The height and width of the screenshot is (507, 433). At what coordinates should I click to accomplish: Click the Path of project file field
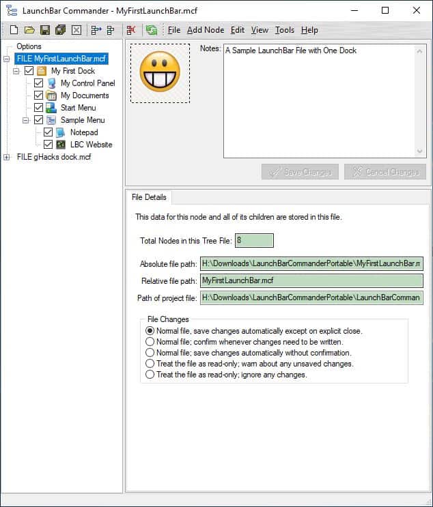pos(311,298)
